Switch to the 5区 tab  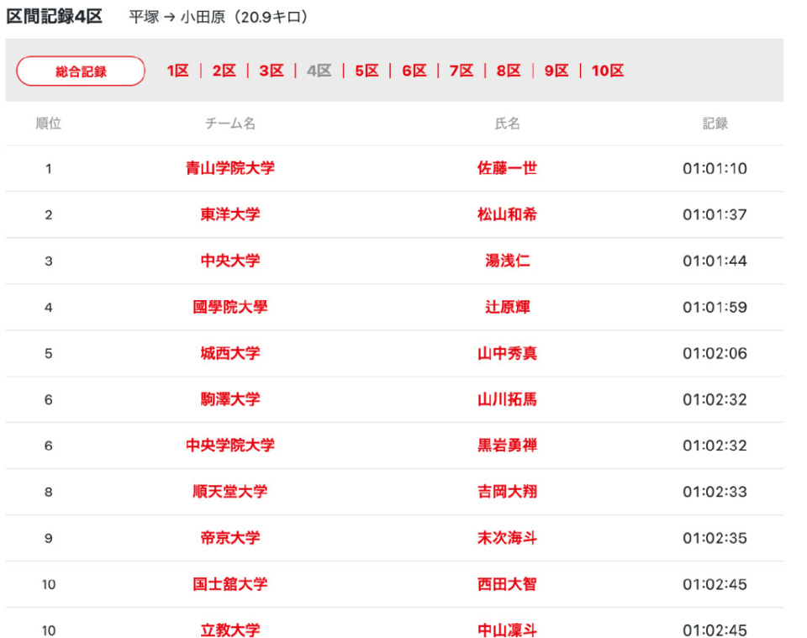click(367, 71)
